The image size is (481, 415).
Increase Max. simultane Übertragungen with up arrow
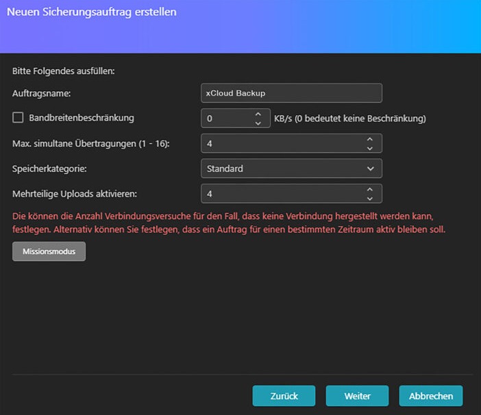coord(370,139)
